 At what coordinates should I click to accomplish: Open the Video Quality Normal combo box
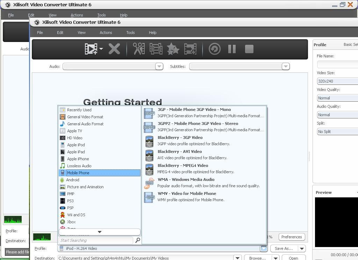337,98
